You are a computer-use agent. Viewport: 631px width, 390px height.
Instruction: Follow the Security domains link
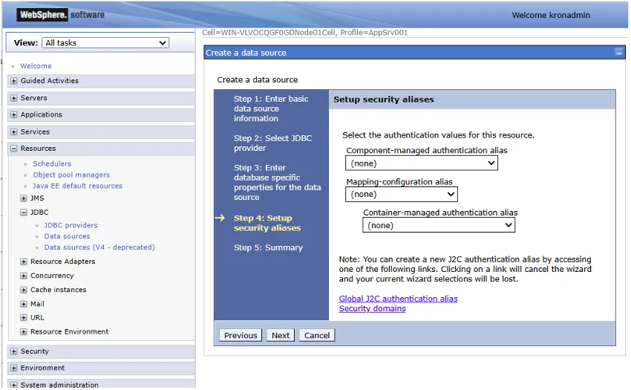[372, 308]
